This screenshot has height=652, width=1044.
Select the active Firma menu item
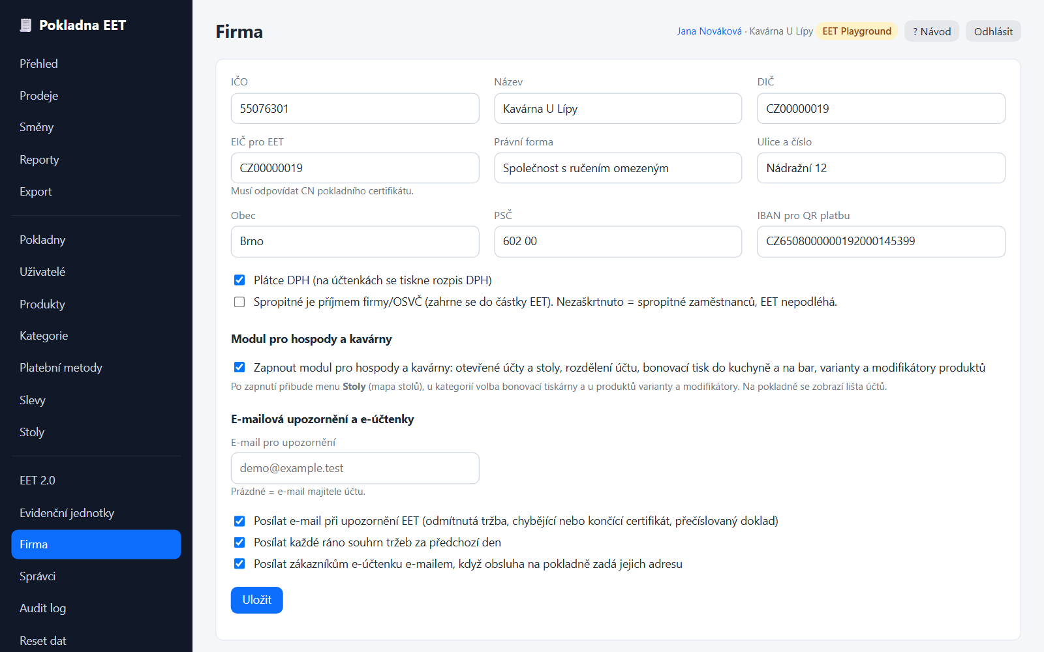96,544
